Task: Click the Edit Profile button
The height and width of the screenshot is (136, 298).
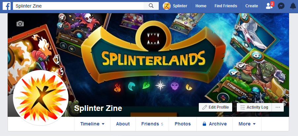Action: (x=215, y=107)
